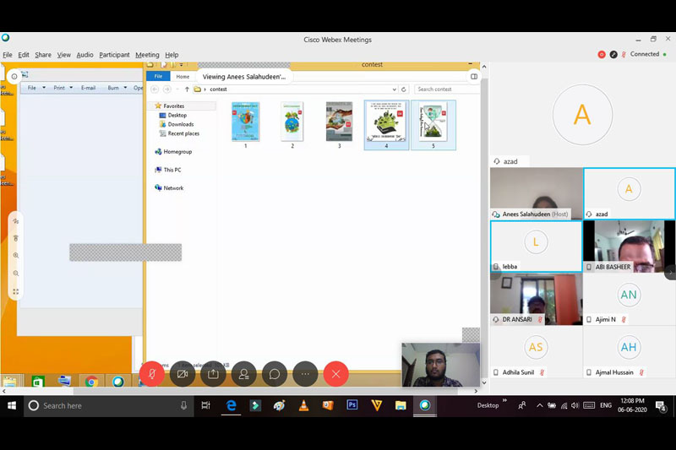676x450 pixels.
Task: Open the Meeting menu
Action: (x=147, y=55)
